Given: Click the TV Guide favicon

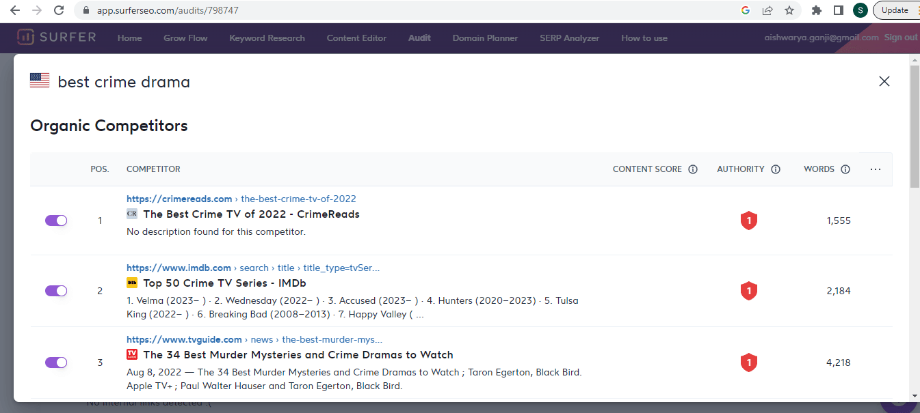Looking at the screenshot, I should coord(132,354).
